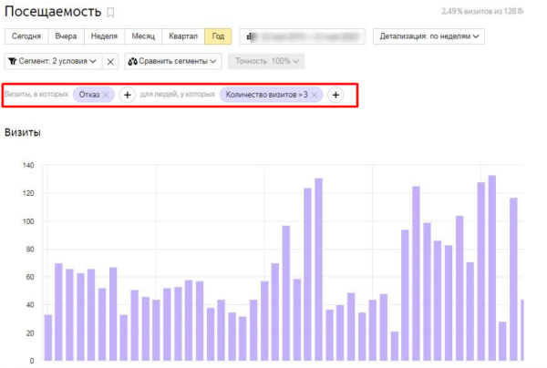
Task: Open the Сравнить сегменты dropdown
Action: (x=173, y=61)
